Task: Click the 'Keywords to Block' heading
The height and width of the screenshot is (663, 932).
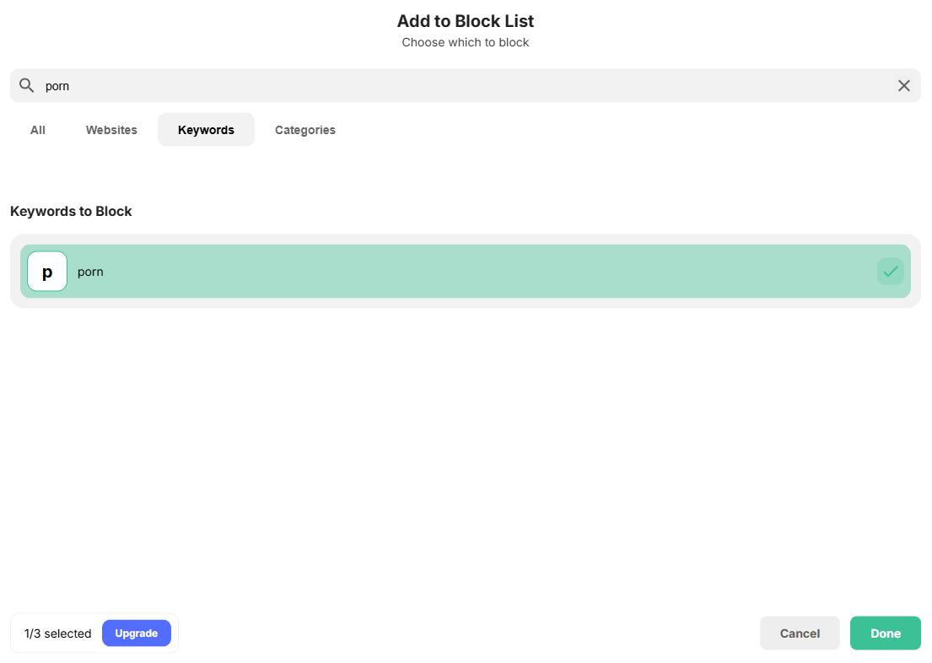Action: [x=71, y=212]
